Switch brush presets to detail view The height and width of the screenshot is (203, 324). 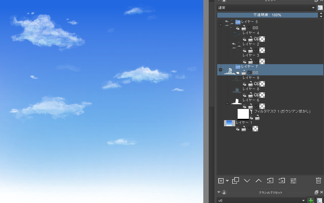pos(319,200)
